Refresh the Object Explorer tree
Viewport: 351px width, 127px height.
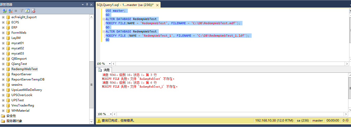click(x=27, y=11)
